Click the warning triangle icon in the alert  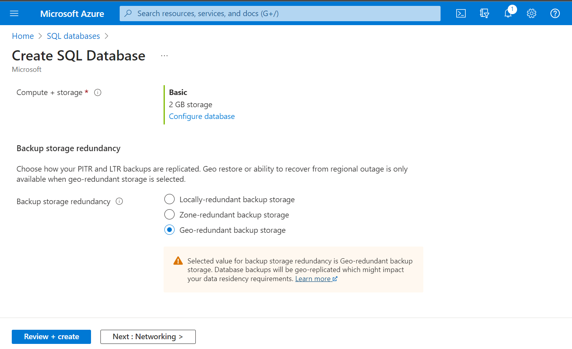point(178,261)
